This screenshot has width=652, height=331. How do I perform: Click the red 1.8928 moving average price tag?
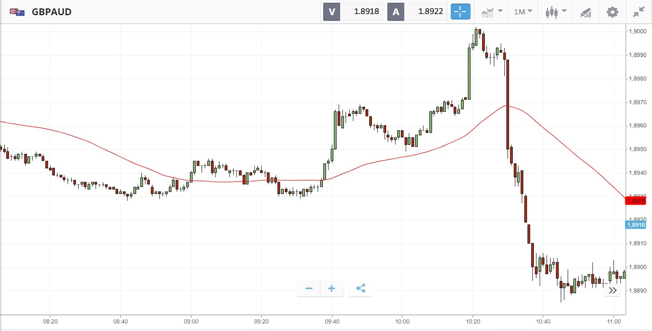coord(636,201)
